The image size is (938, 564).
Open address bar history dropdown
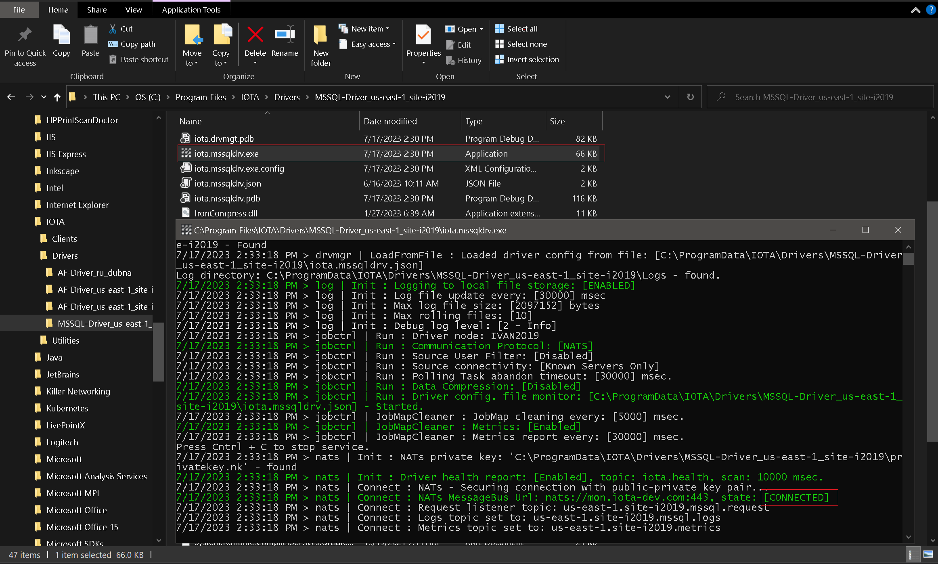(668, 97)
